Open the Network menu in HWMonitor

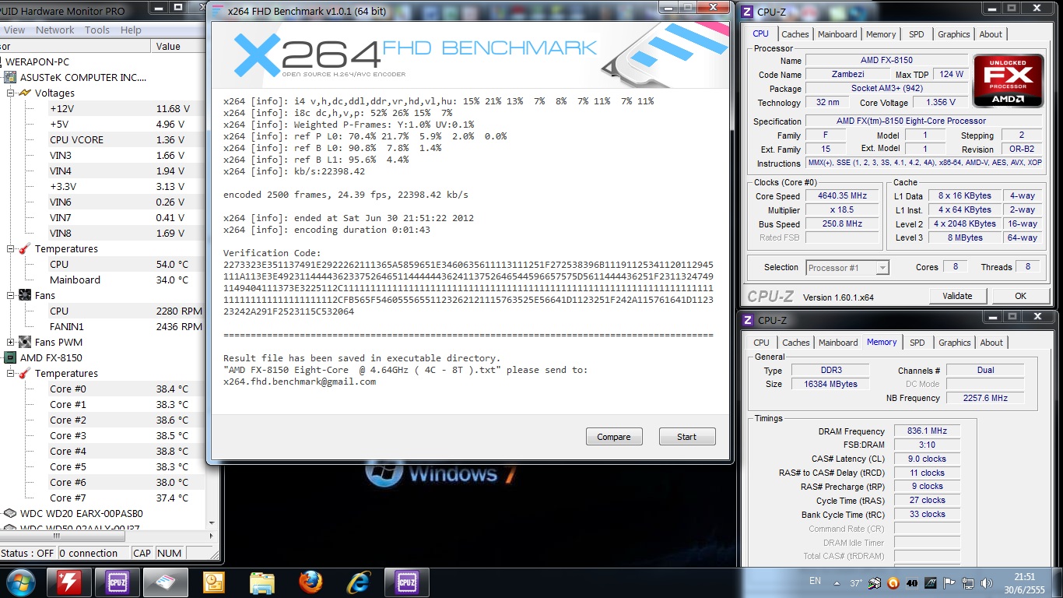[x=55, y=30]
